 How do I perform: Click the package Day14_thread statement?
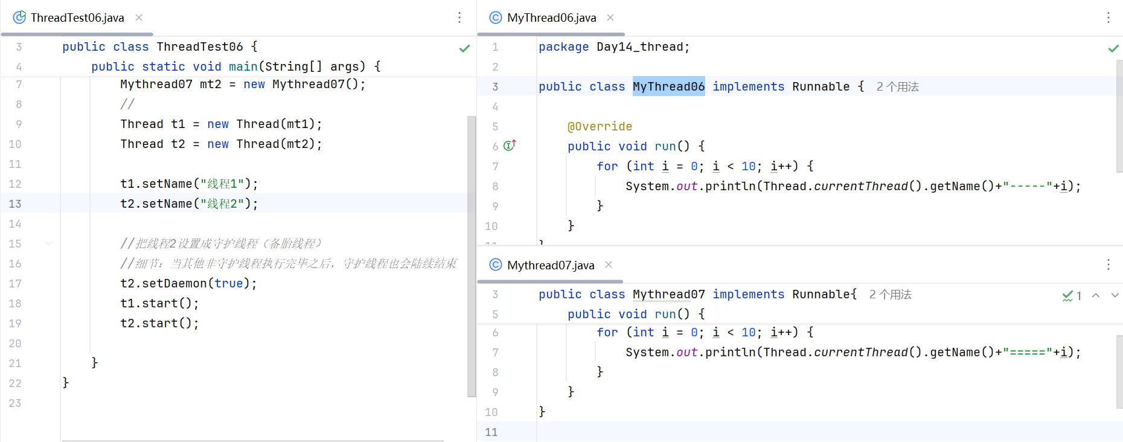pyautogui.click(x=614, y=46)
